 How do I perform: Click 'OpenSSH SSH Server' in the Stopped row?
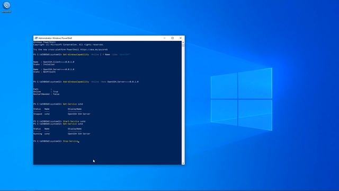tap(79, 114)
